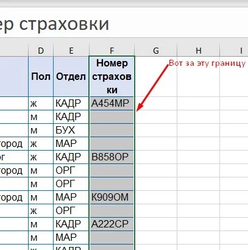Select column H header
Screen dimensions: 248x250
pos(199,51)
